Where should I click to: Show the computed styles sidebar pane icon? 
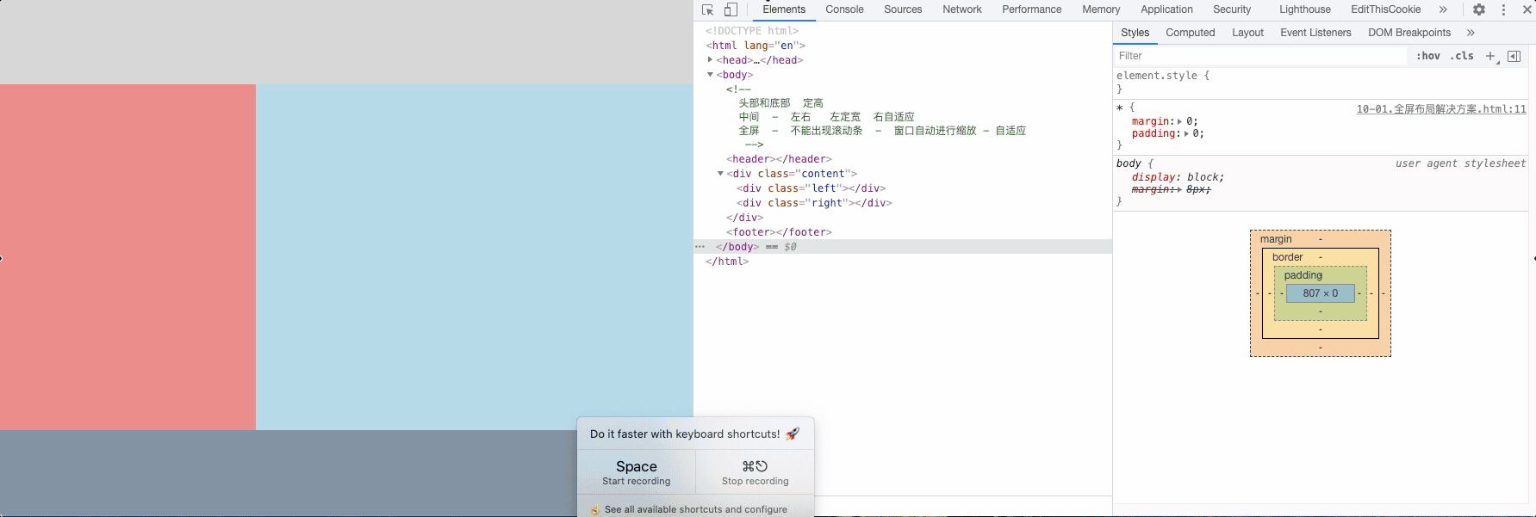pos(1514,56)
